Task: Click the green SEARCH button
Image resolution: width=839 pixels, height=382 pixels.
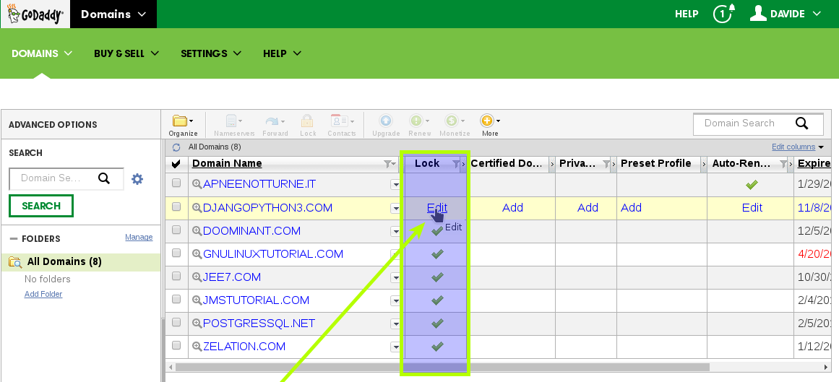Action: [x=41, y=206]
